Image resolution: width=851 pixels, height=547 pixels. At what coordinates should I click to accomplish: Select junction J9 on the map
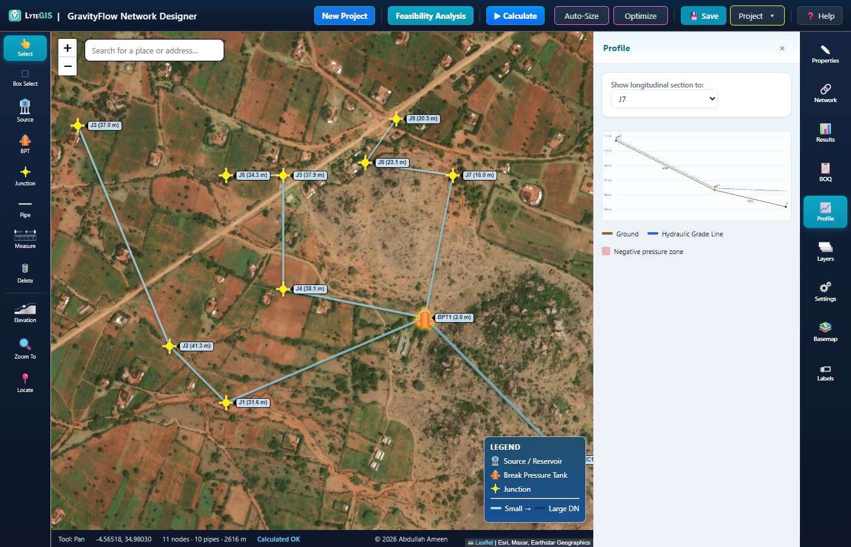396,119
